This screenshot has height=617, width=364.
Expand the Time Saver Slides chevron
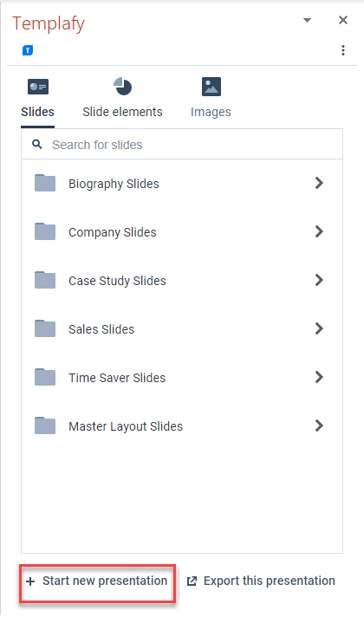319,377
